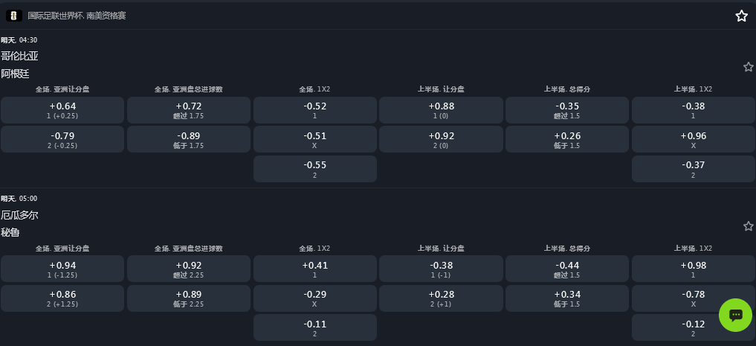
Task: Choose 厄瓜多尔 win at +0.41
Action: (x=314, y=269)
